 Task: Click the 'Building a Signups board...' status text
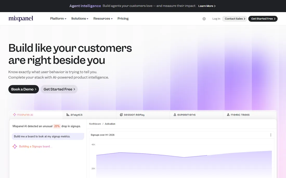click(x=36, y=146)
